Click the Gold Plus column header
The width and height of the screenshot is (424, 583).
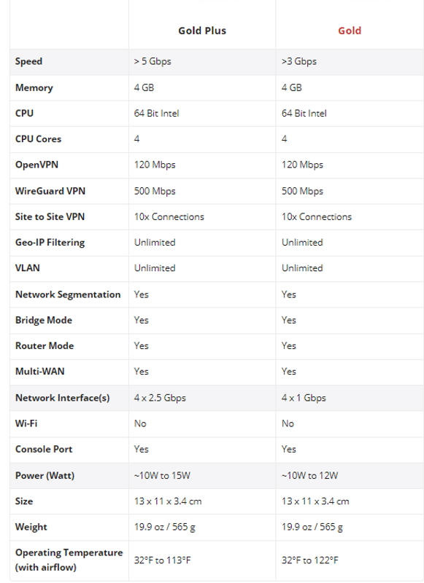tap(201, 31)
